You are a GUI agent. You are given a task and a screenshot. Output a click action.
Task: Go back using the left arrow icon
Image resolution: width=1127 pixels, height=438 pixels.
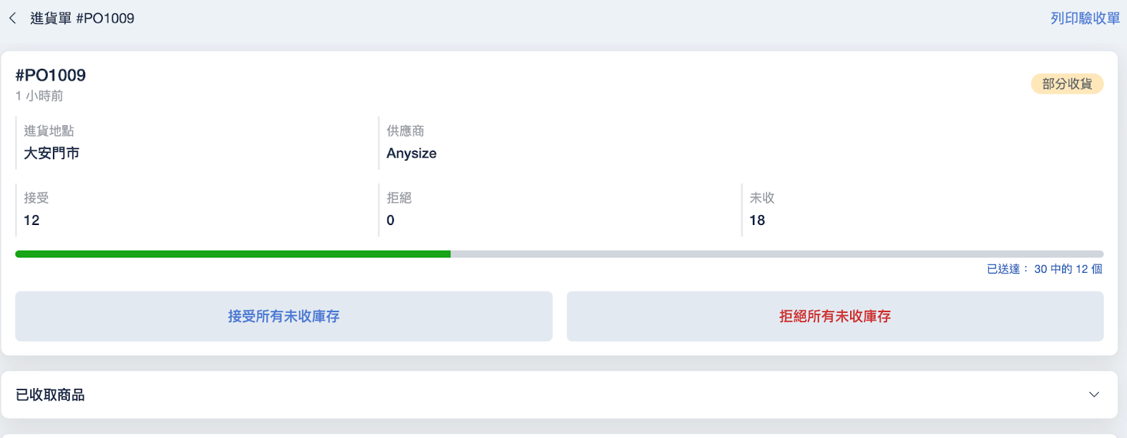(x=13, y=18)
